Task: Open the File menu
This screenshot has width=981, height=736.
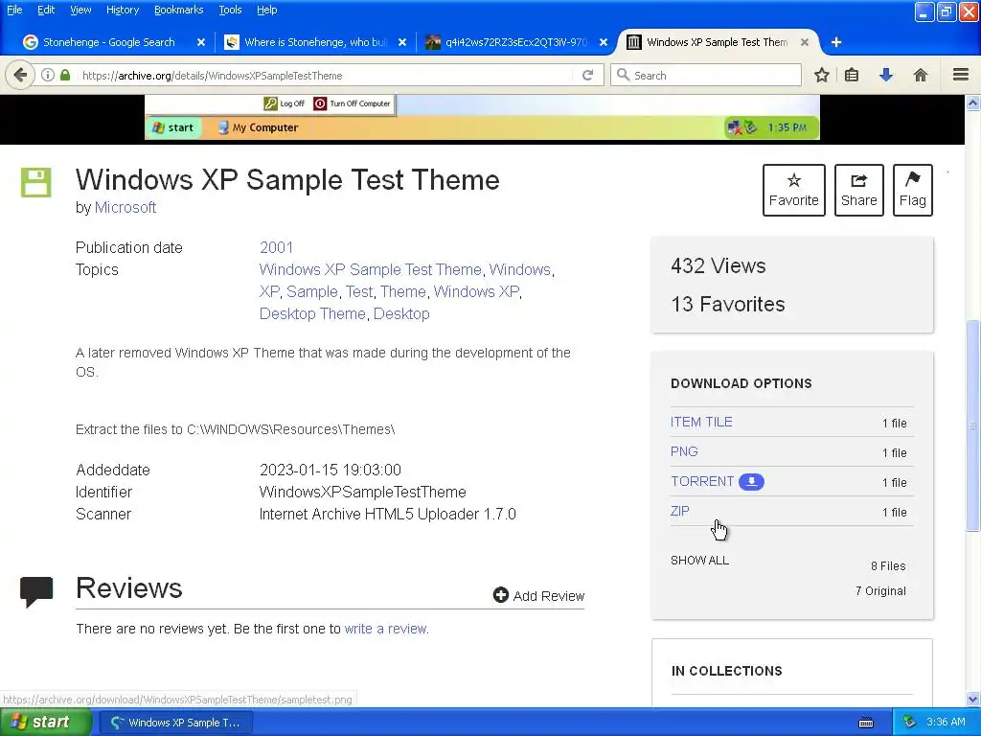Action: (x=14, y=10)
